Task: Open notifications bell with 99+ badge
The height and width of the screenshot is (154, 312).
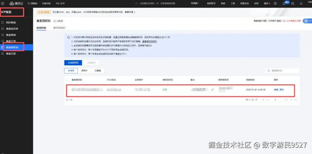Action: 284,3
